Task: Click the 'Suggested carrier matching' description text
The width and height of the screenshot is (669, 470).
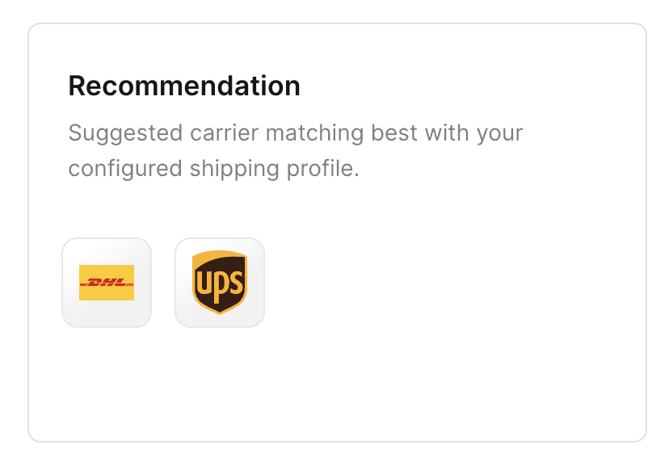Action: tap(216, 132)
